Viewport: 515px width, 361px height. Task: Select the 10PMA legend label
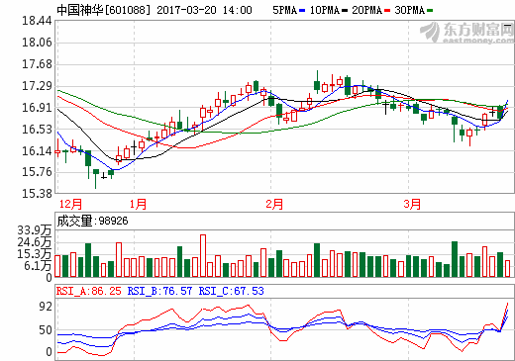(325, 10)
